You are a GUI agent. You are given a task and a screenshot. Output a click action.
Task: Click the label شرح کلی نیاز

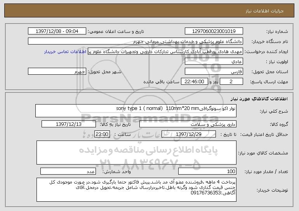click(274, 111)
